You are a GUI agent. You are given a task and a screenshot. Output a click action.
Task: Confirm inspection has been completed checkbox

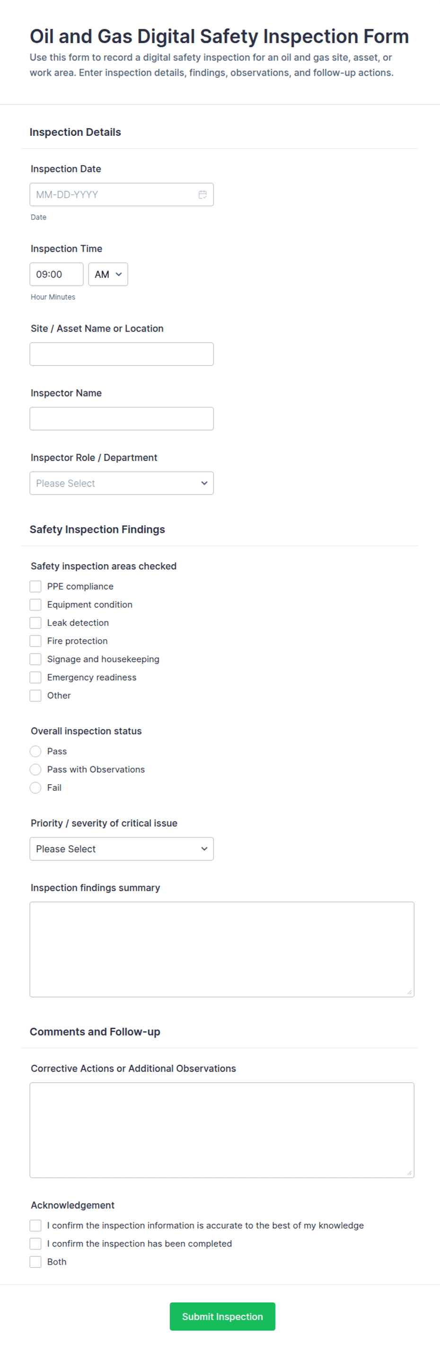coord(35,1243)
